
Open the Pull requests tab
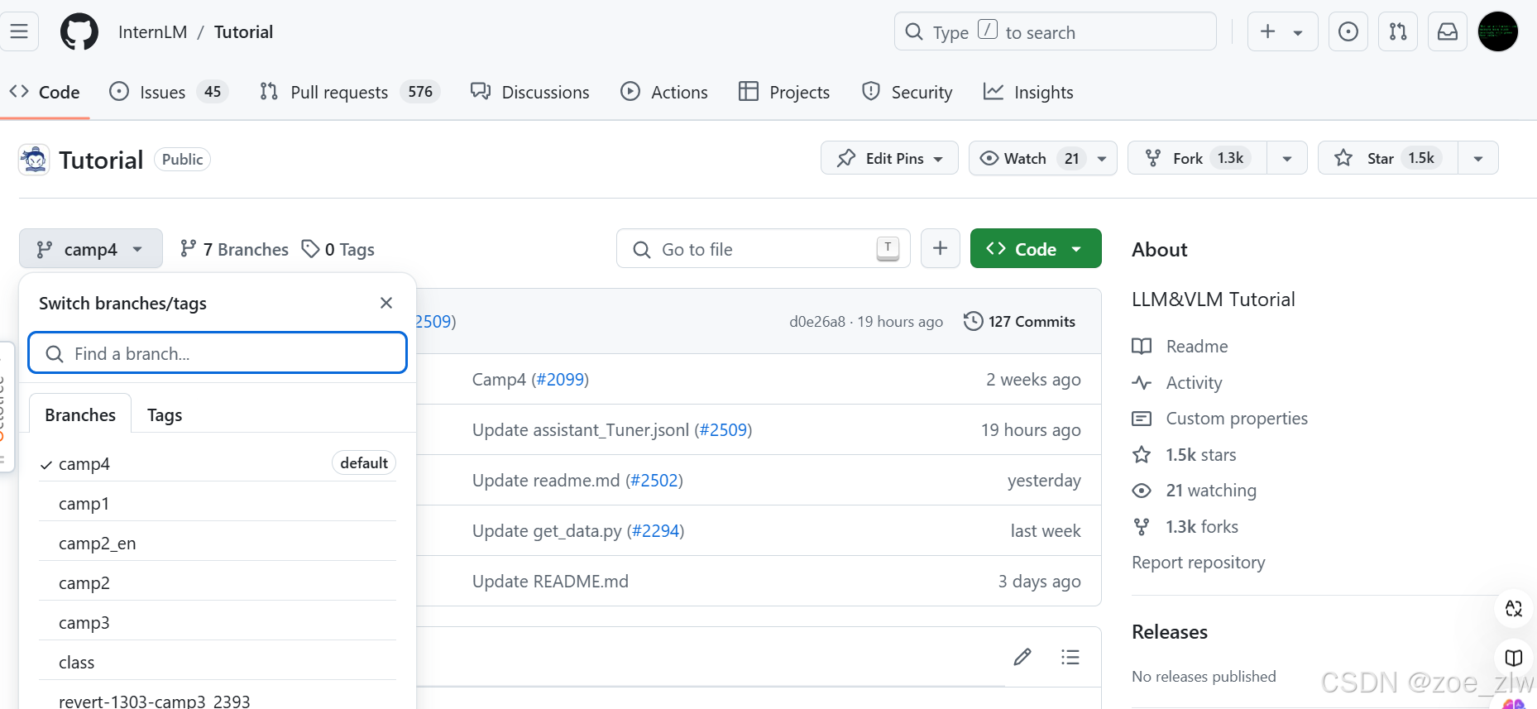pyautogui.click(x=349, y=92)
